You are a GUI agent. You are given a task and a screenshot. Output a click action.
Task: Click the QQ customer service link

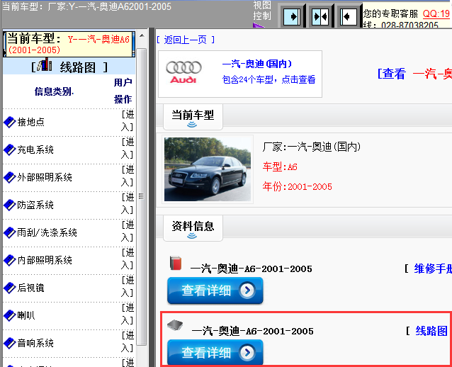(436, 13)
